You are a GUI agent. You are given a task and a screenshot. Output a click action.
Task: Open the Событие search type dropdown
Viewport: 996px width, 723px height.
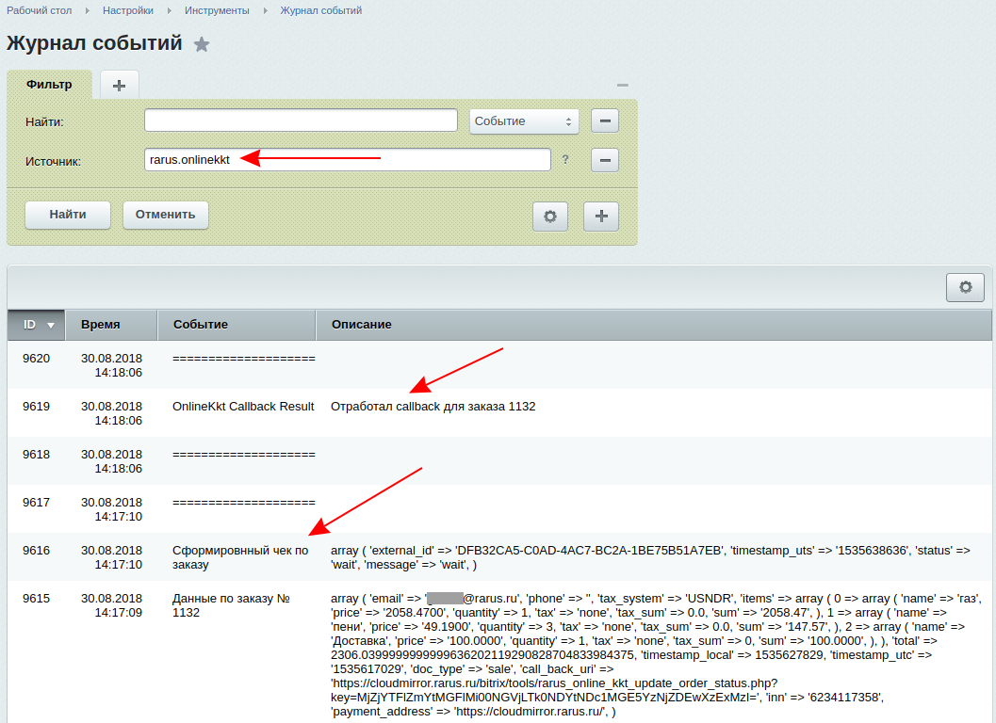tap(524, 120)
